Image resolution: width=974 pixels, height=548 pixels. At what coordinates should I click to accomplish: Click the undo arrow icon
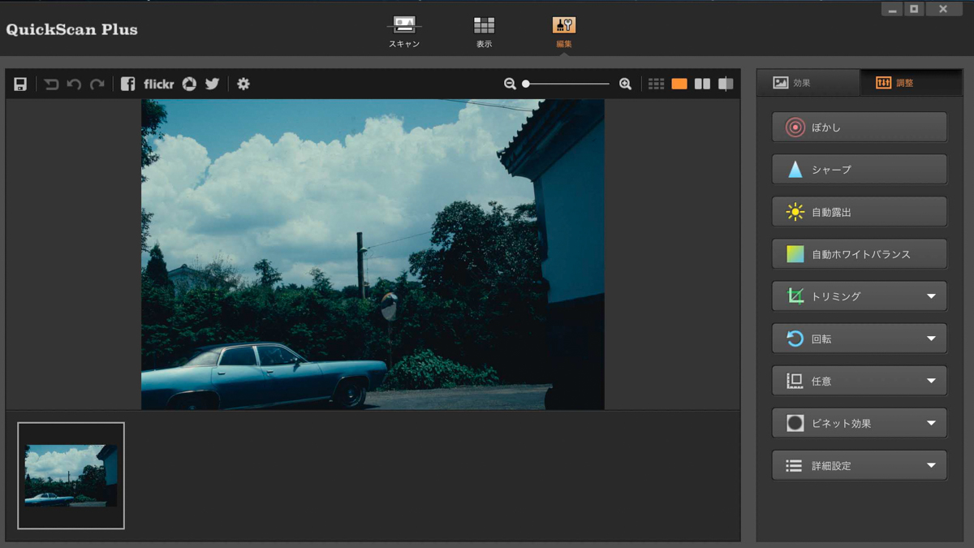(74, 84)
